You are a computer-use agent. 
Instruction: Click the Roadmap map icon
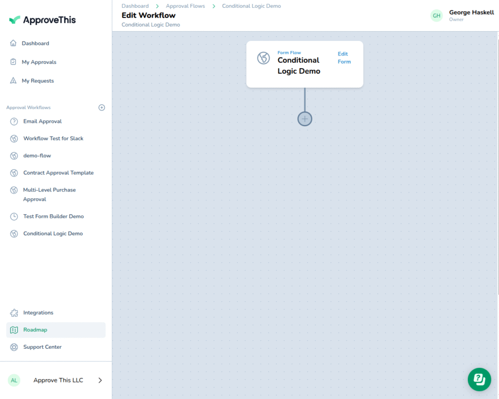pyautogui.click(x=14, y=330)
